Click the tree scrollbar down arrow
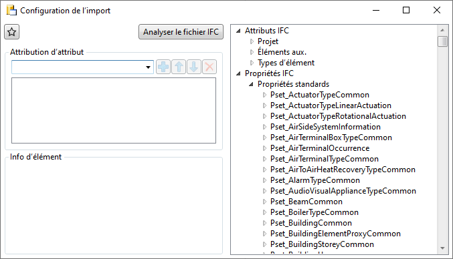This screenshot has width=453, height=259. [x=442, y=248]
